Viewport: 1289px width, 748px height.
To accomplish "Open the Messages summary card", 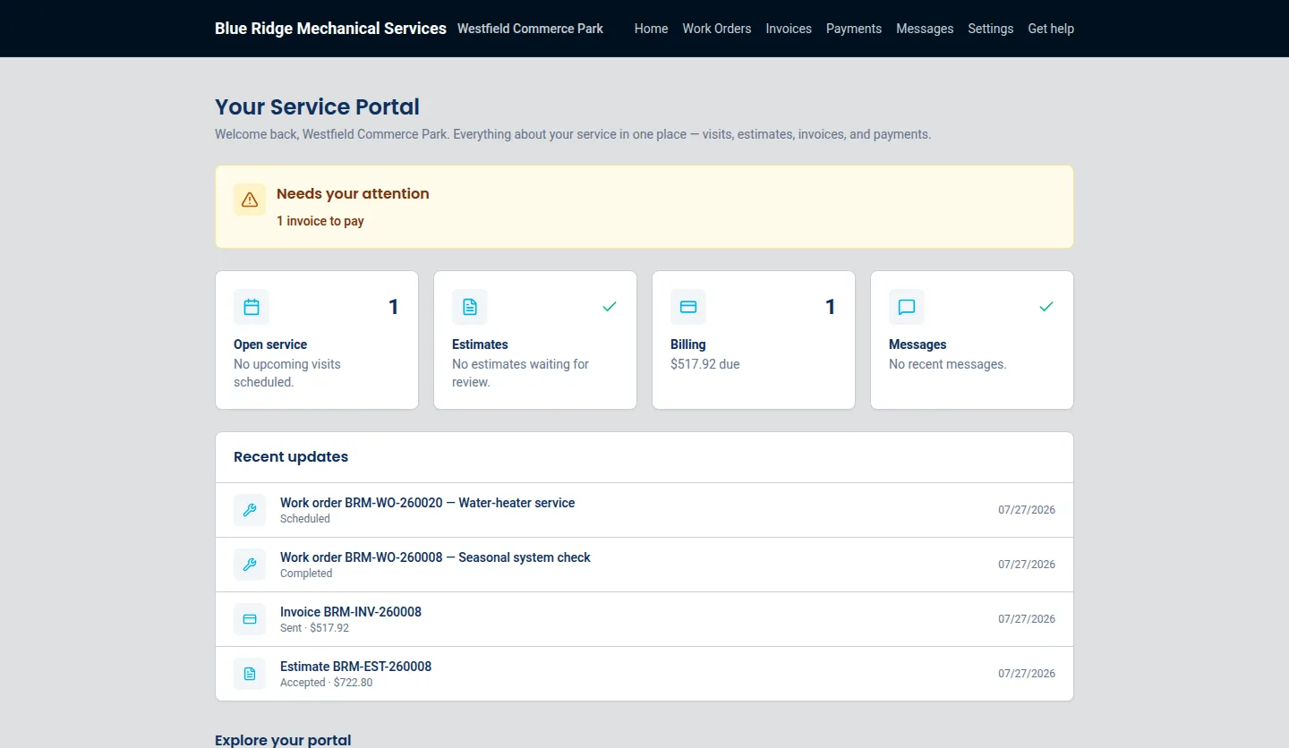I will tap(972, 340).
